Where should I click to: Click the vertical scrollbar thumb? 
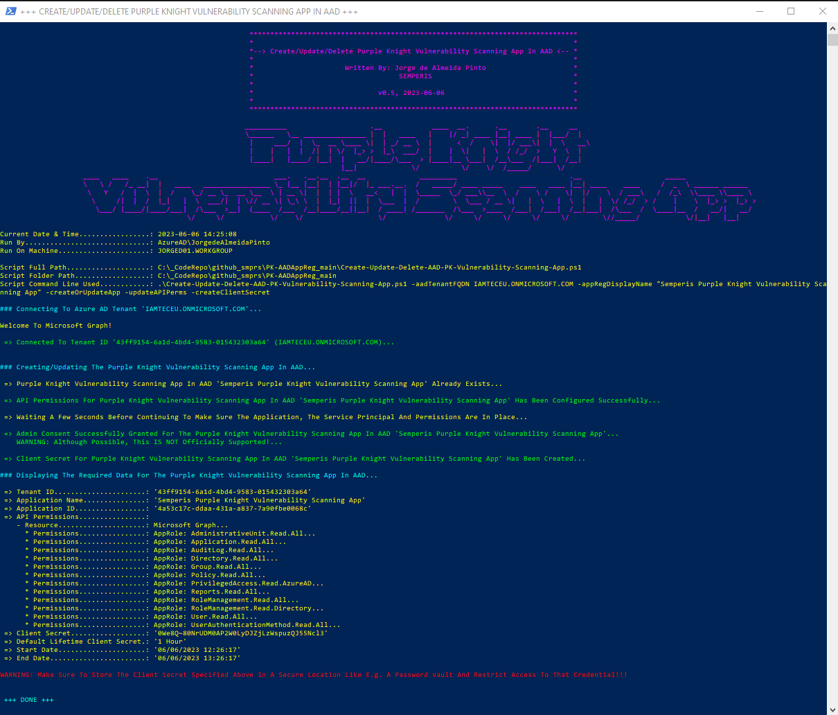tap(832, 39)
